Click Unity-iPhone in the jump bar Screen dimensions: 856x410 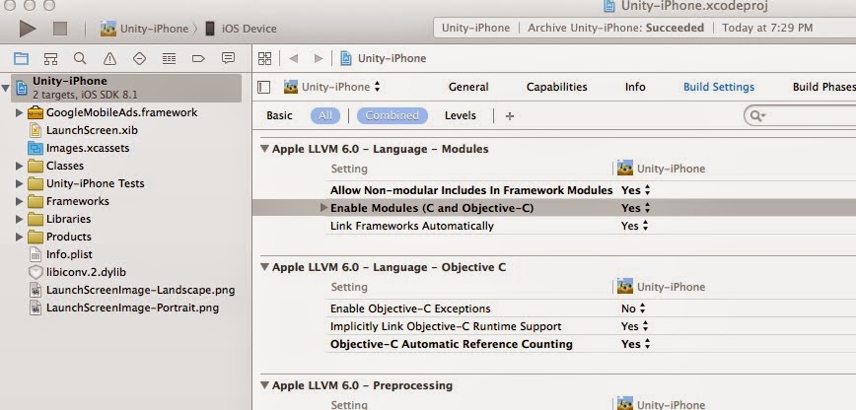(392, 58)
